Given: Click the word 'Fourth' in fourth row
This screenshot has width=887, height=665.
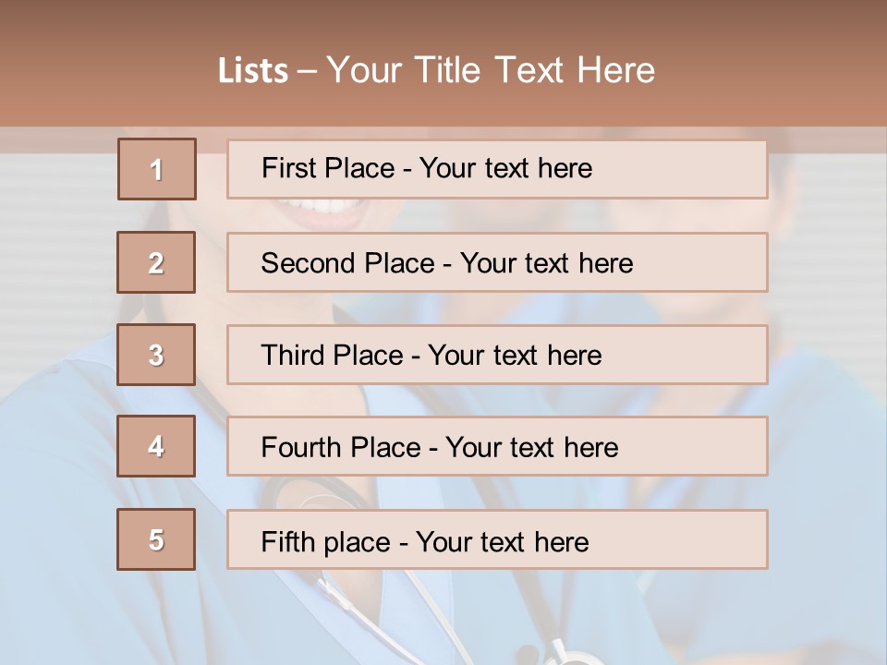Looking at the screenshot, I should point(301,447).
